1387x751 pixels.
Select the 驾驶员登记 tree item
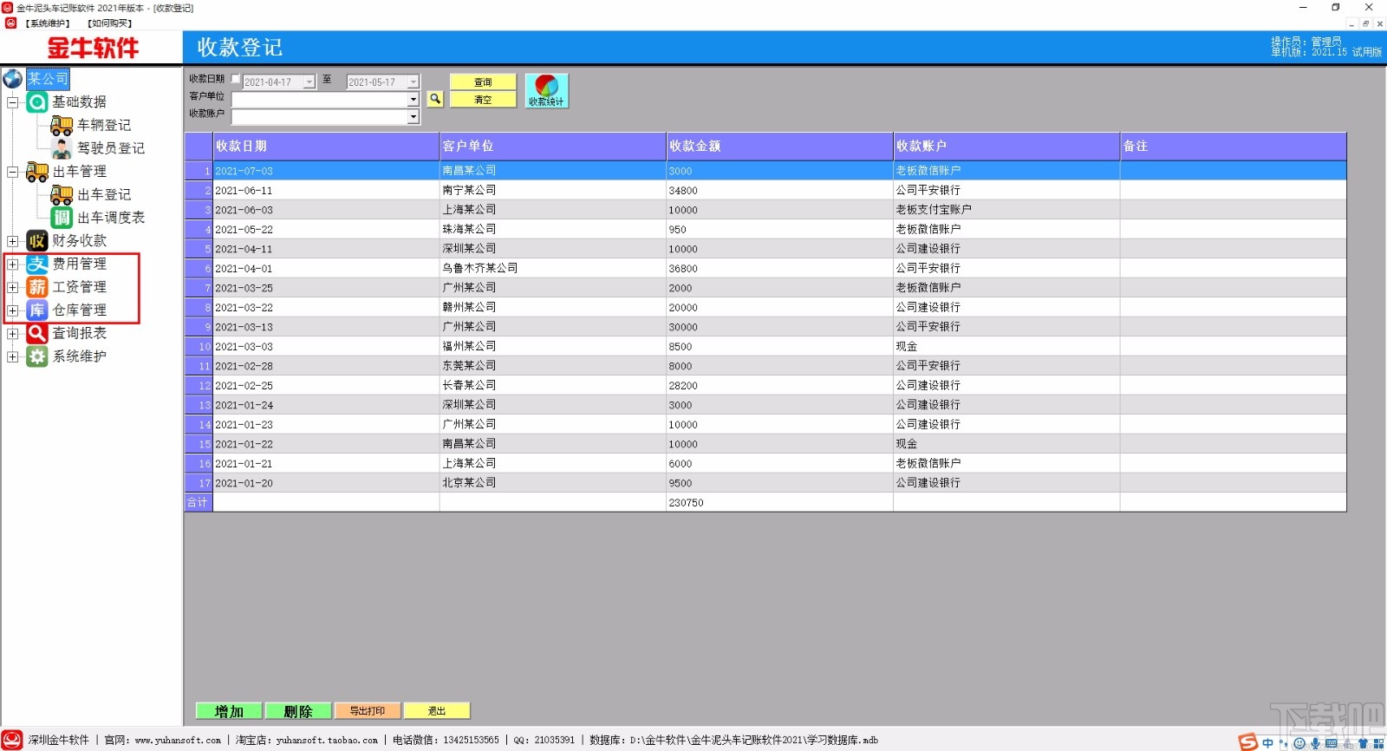coord(111,148)
